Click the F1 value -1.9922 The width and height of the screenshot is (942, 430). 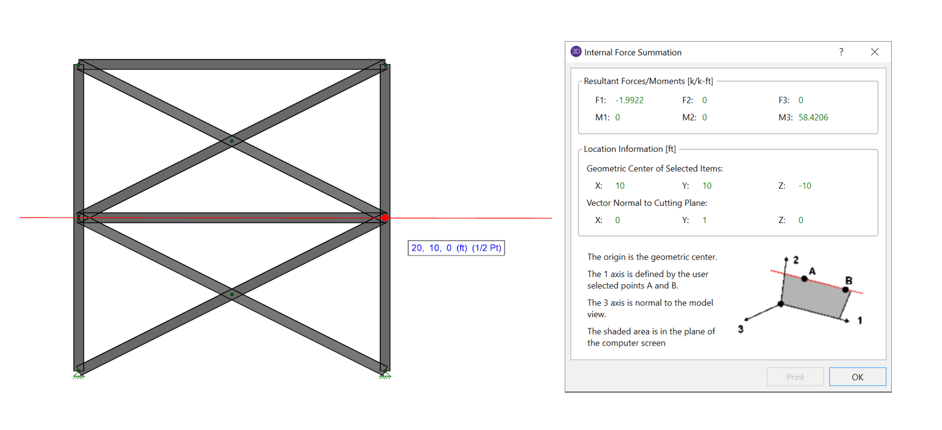(x=629, y=100)
